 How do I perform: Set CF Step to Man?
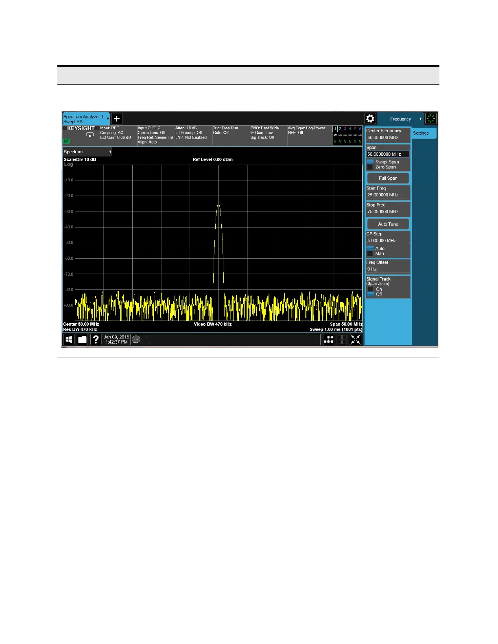tap(376, 253)
